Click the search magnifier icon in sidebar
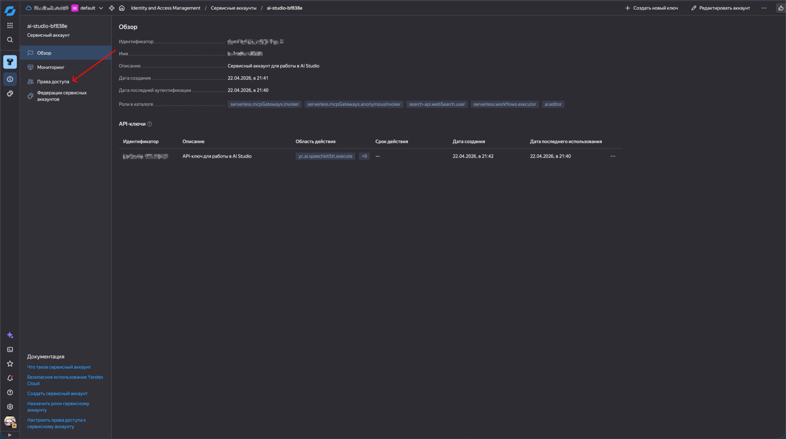This screenshot has width=786, height=439. coord(10,40)
